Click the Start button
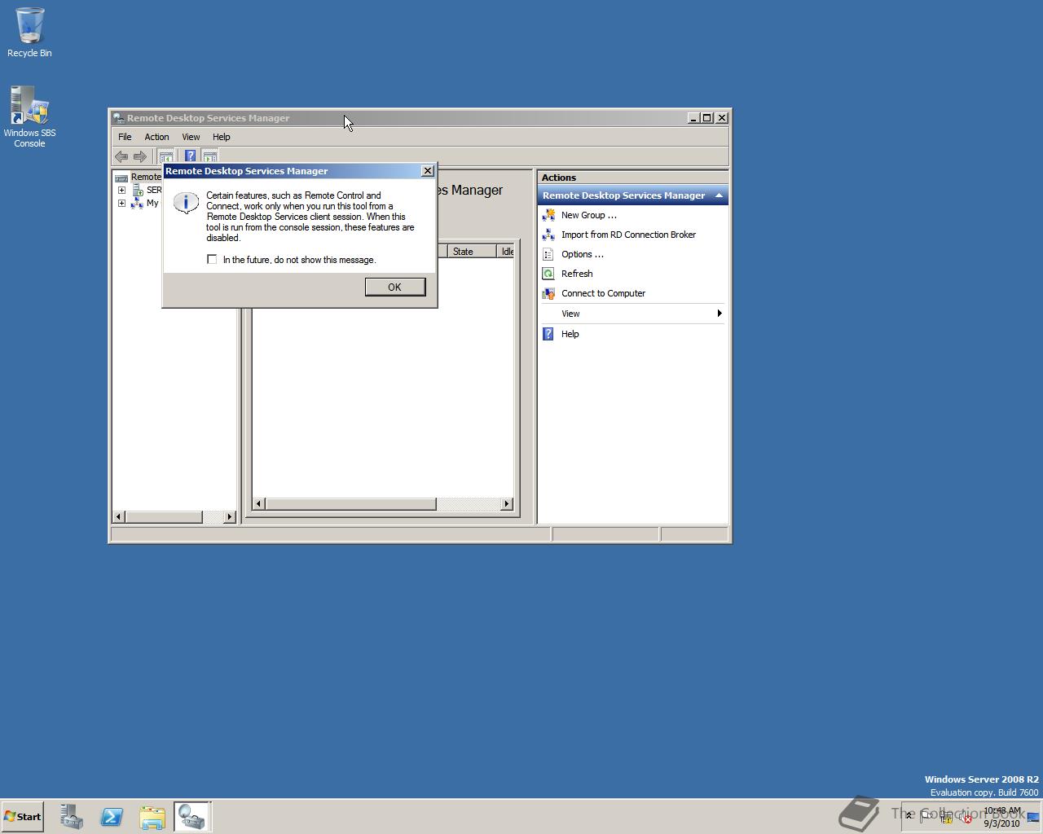This screenshot has width=1043, height=834. click(x=22, y=817)
